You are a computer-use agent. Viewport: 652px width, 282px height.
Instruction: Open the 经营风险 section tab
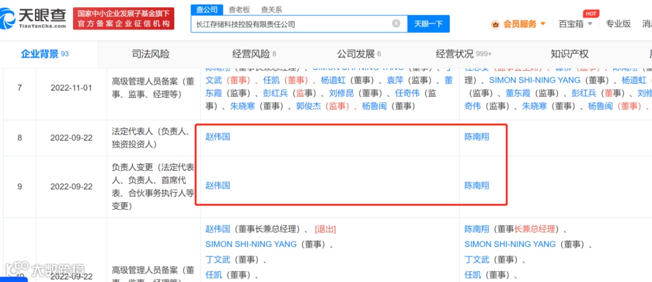click(x=254, y=54)
